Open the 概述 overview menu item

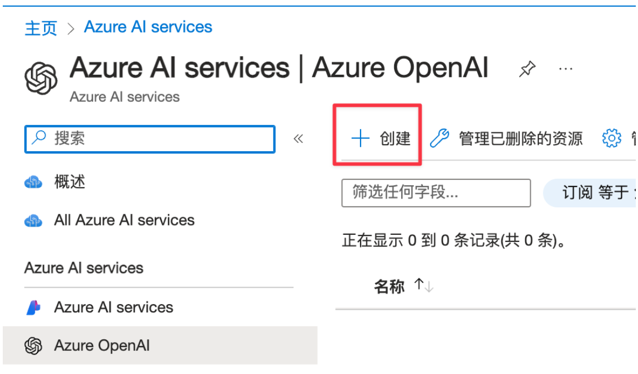[70, 182]
